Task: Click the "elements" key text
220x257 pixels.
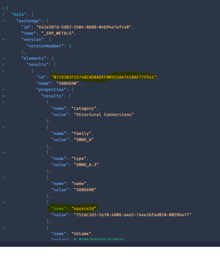Action: [x=34, y=58]
